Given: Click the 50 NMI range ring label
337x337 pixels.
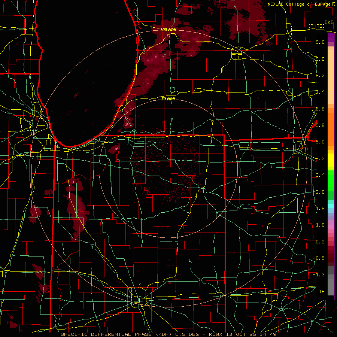Looking at the screenshot, I should [x=168, y=99].
